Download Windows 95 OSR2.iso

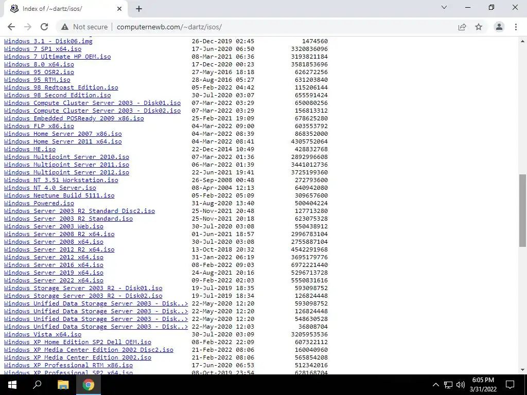[39, 72]
